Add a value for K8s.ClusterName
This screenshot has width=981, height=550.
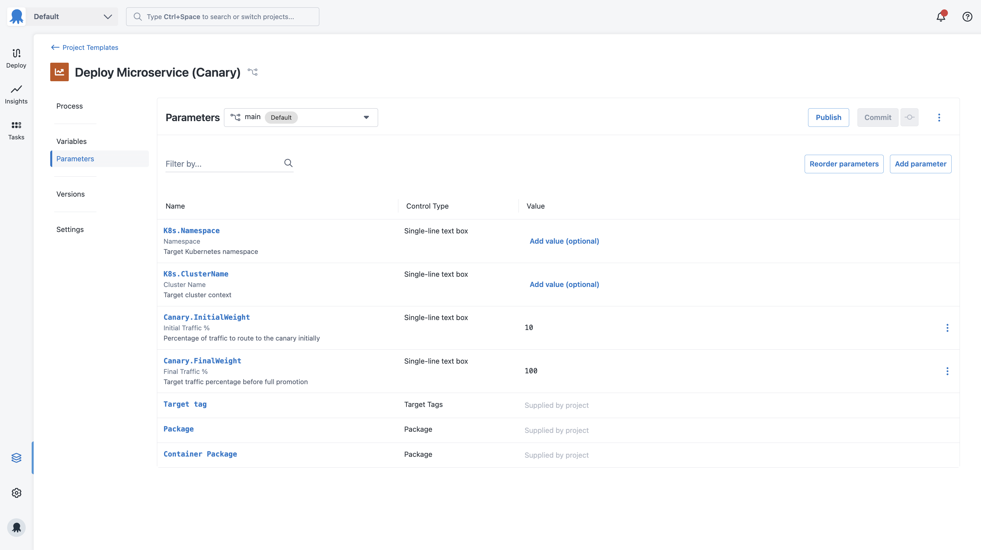pos(564,284)
